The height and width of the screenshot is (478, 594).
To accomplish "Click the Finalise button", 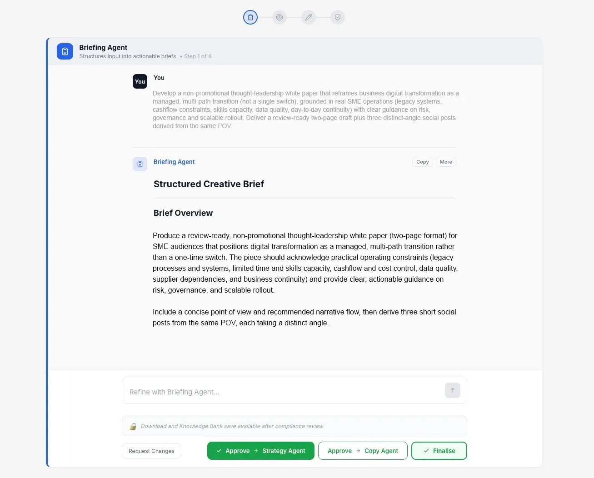I will [x=439, y=451].
